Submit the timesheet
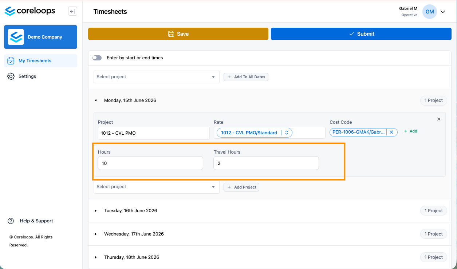The image size is (457, 269). (361, 34)
